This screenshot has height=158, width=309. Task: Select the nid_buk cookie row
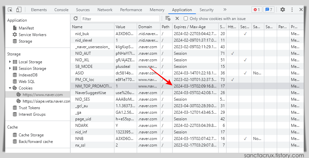point(187,34)
